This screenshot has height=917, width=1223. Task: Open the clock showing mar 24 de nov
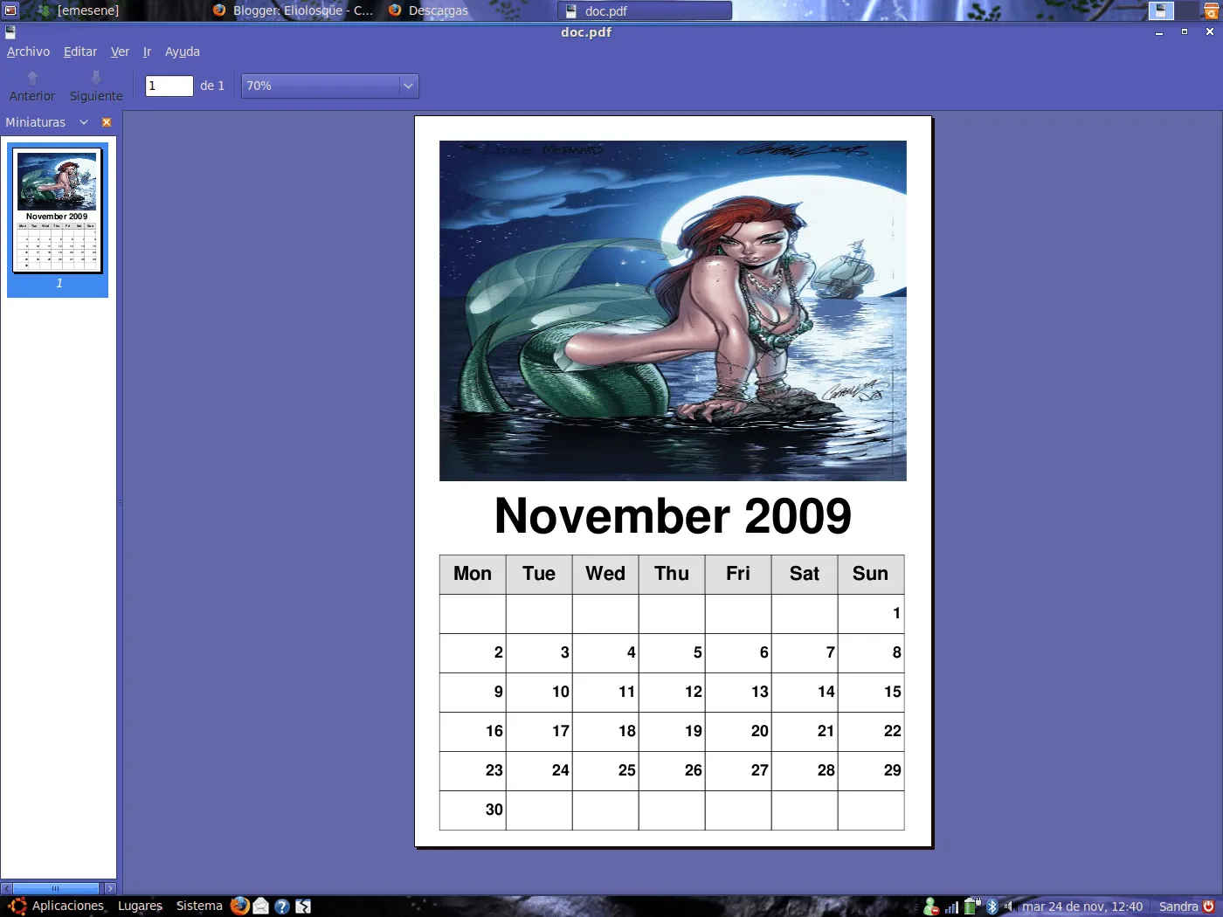click(x=1082, y=907)
